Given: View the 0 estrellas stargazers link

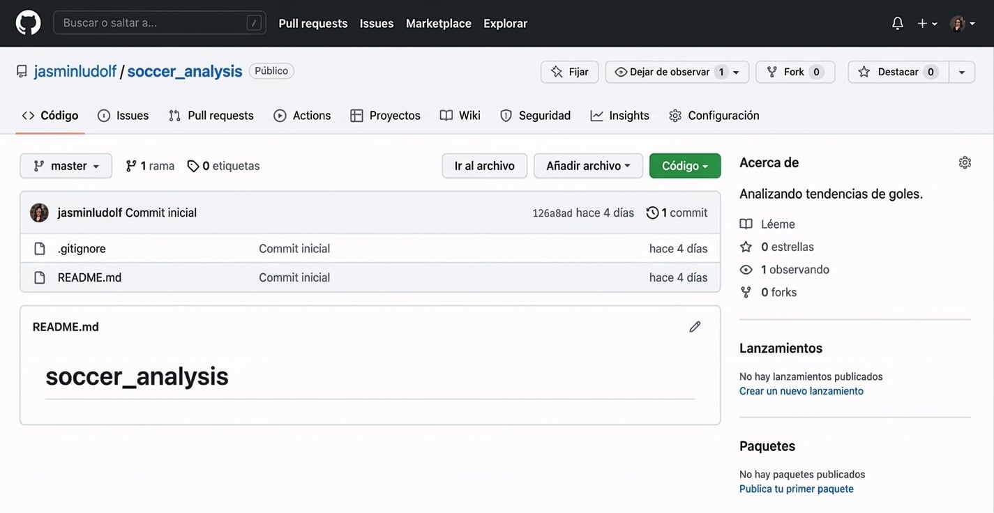Looking at the screenshot, I should pos(776,247).
